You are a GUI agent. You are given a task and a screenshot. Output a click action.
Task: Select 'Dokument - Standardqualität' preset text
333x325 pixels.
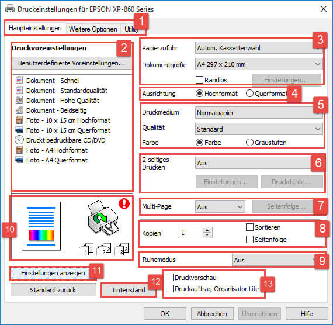[x=67, y=91]
